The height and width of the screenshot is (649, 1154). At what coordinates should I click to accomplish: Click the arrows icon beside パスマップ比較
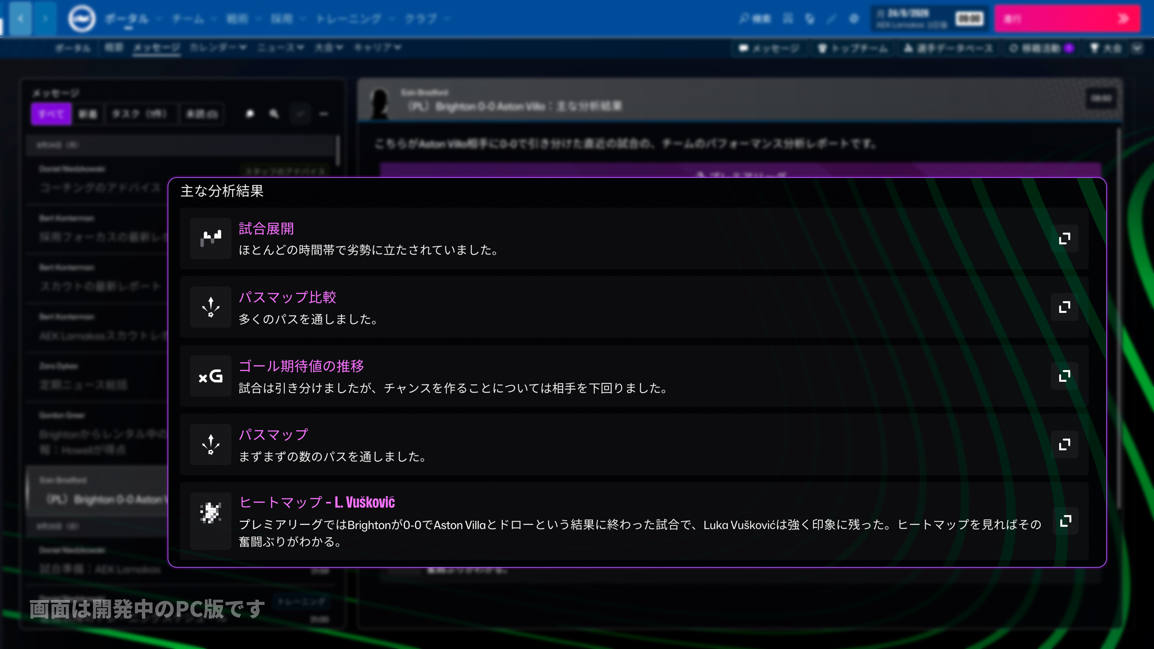click(211, 307)
